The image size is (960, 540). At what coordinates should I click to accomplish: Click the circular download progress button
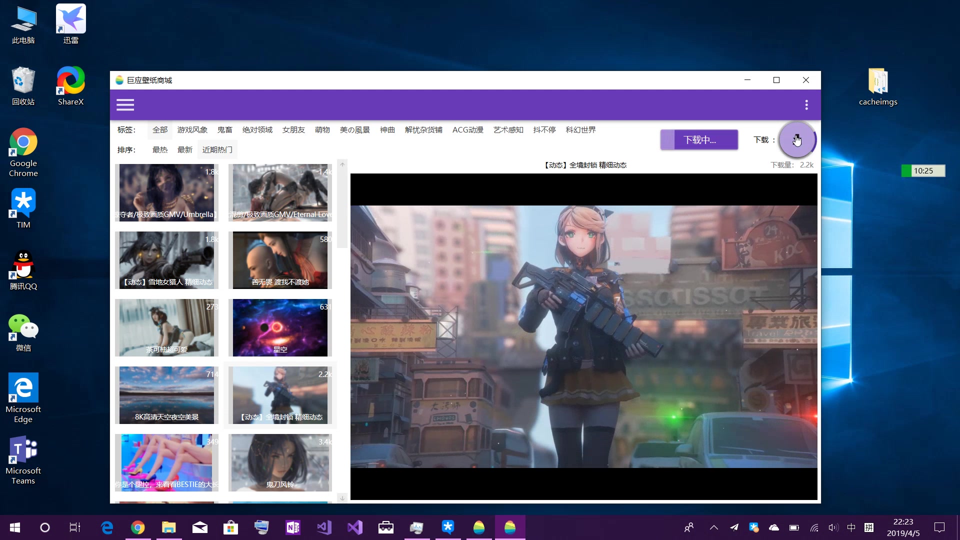(x=796, y=140)
